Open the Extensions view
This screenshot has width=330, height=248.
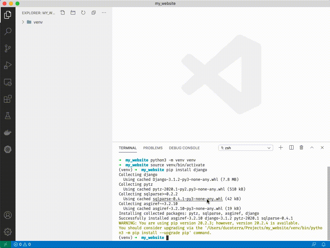click(x=7, y=99)
